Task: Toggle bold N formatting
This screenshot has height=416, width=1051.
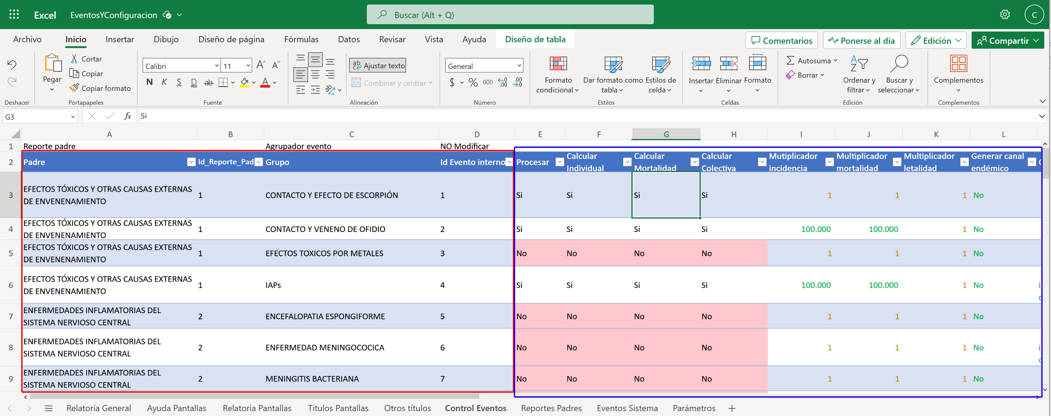Action: (x=149, y=82)
